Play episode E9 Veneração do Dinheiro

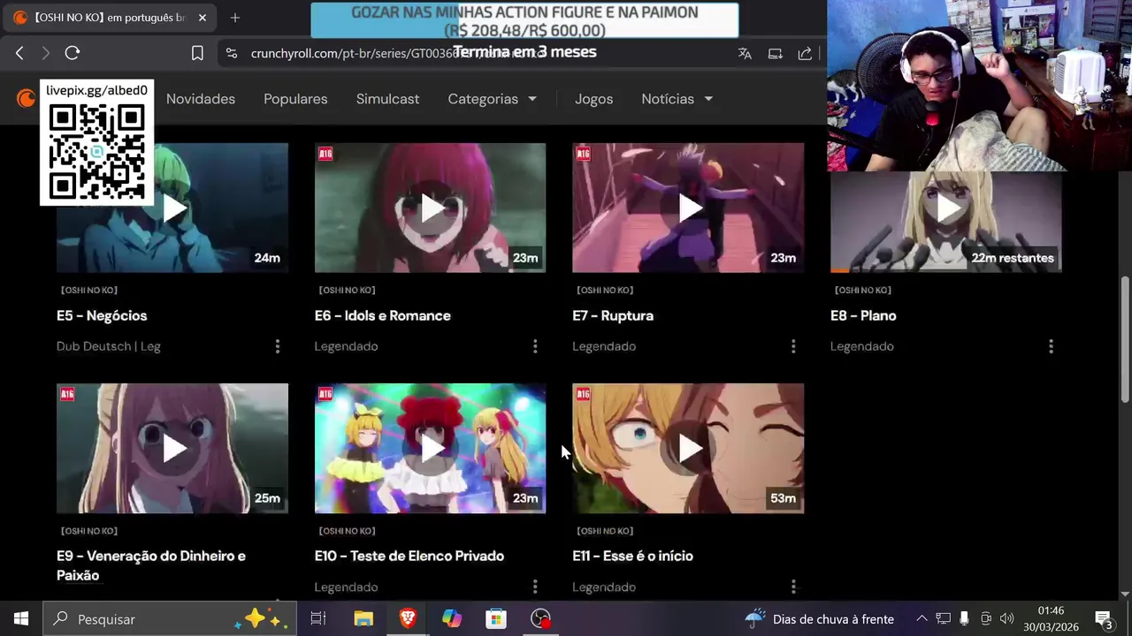(172, 449)
